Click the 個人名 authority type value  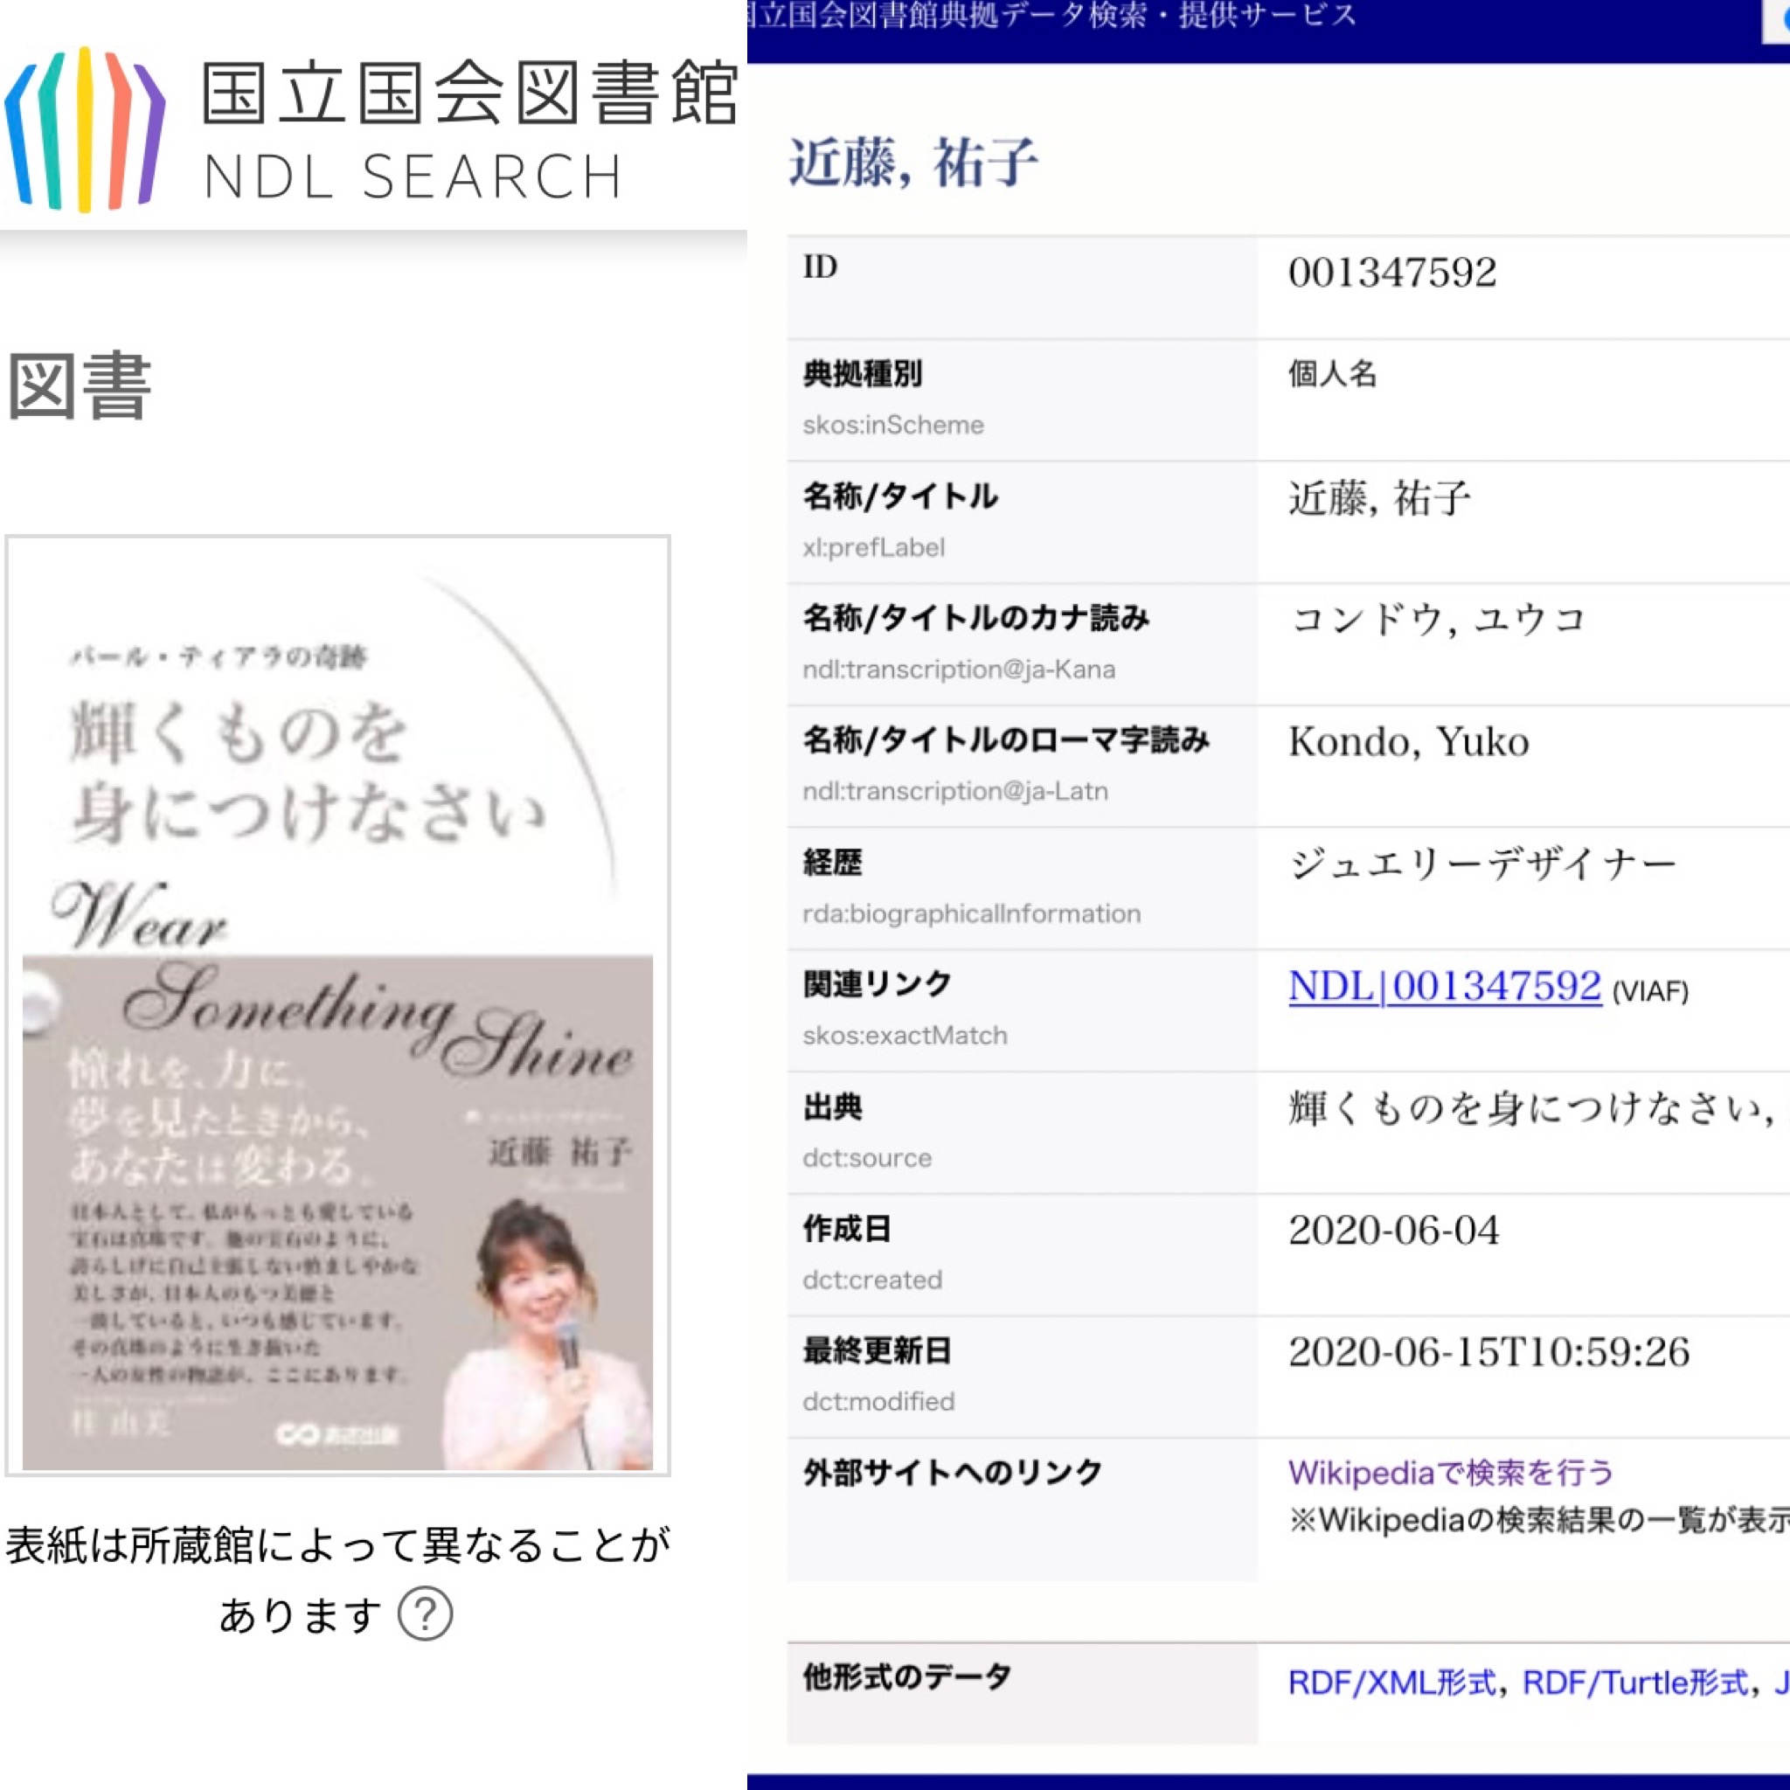[x=1331, y=374]
